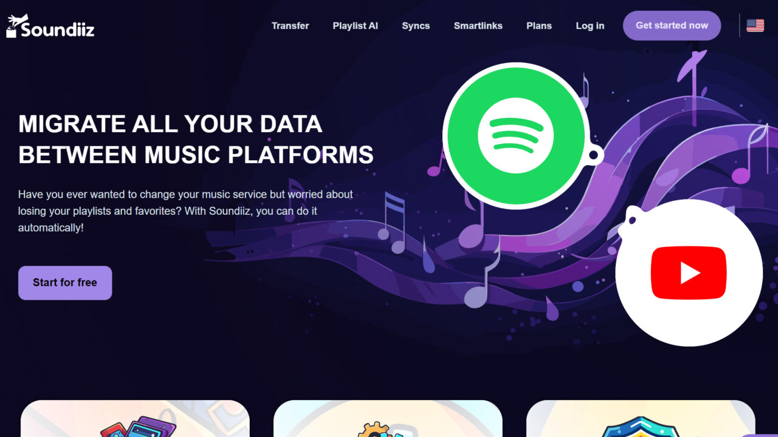The height and width of the screenshot is (437, 778).
Task: Open the Transfer menu item
Action: [x=290, y=25]
